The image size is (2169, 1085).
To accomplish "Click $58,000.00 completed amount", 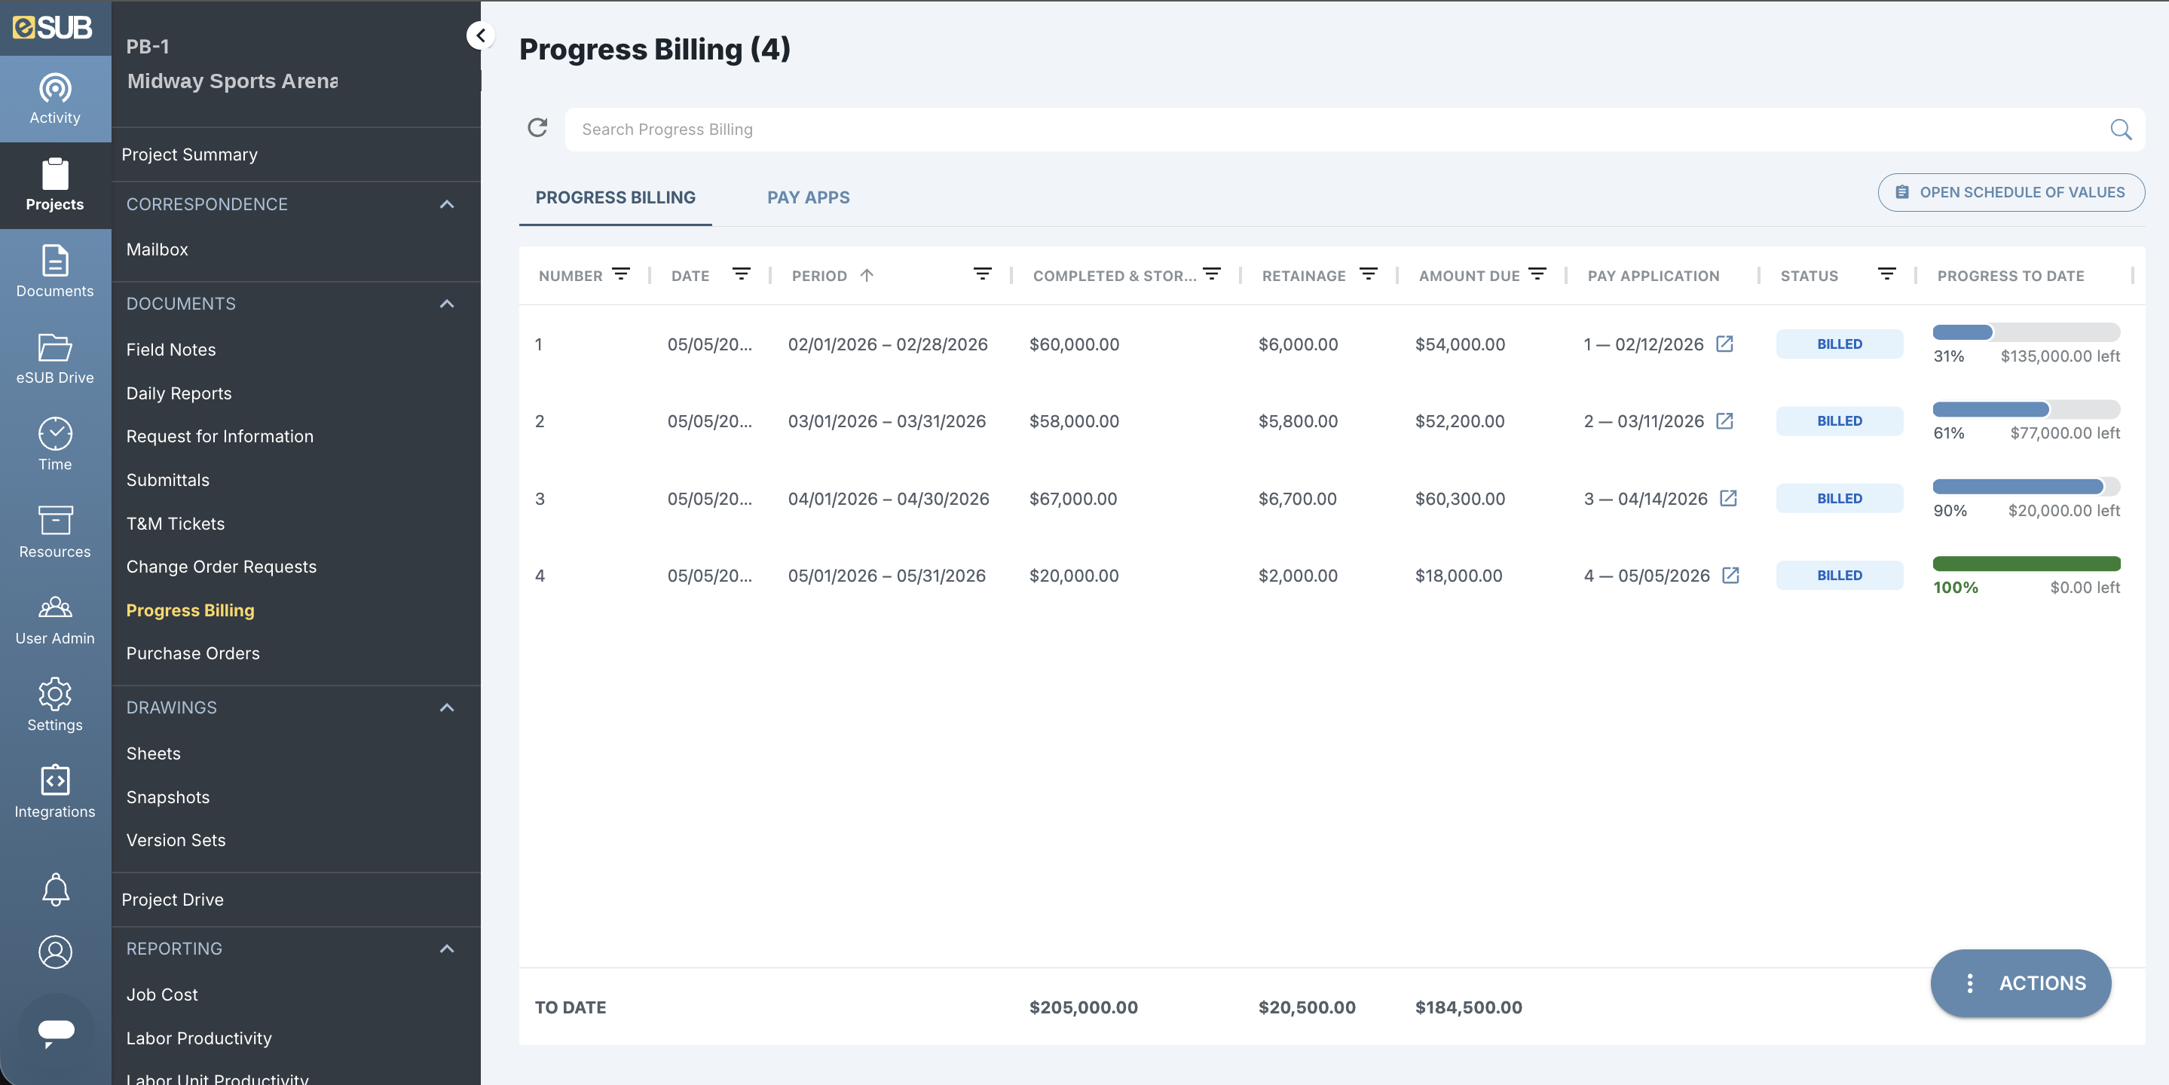I will point(1073,421).
